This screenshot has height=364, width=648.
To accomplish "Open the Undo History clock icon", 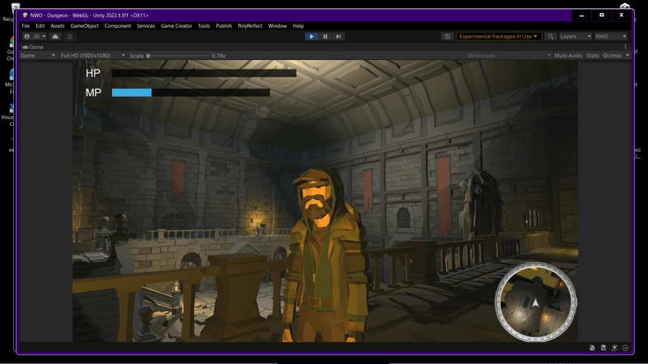I will 448,37.
